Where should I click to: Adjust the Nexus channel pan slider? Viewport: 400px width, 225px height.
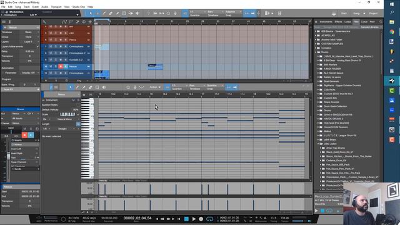click(11, 131)
